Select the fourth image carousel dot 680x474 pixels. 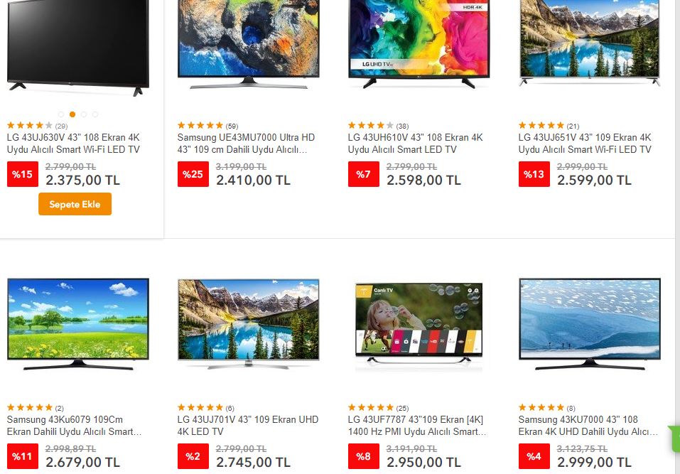pos(95,114)
